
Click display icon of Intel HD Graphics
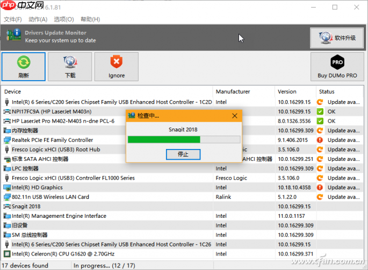coord(7,188)
